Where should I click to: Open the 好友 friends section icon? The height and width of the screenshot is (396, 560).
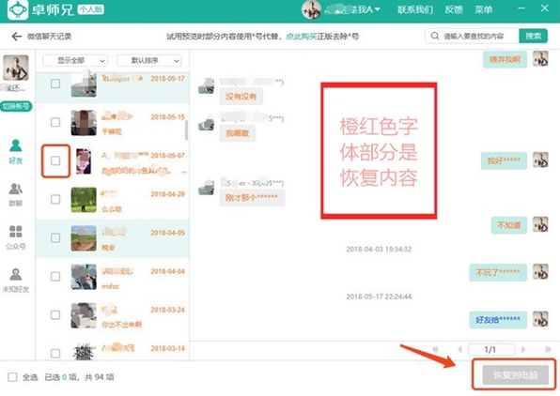[x=15, y=145]
